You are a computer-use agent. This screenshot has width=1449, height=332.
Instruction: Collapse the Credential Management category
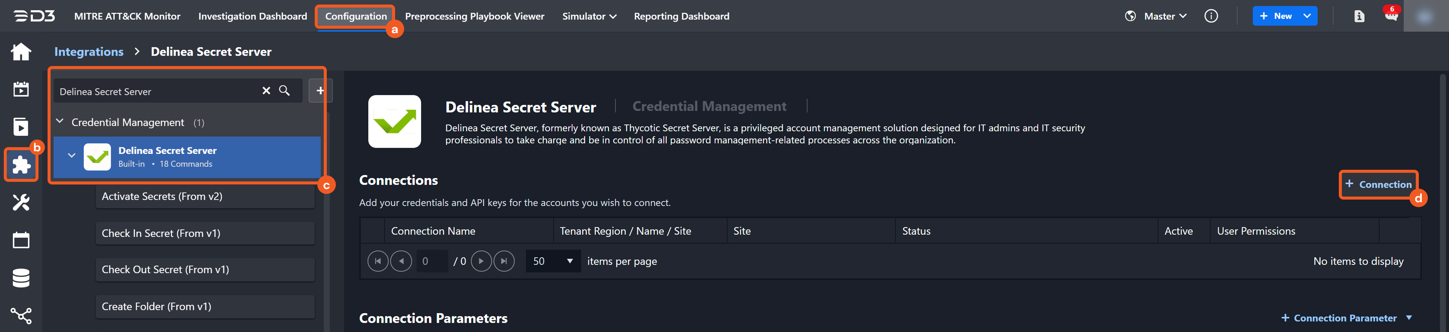60,122
